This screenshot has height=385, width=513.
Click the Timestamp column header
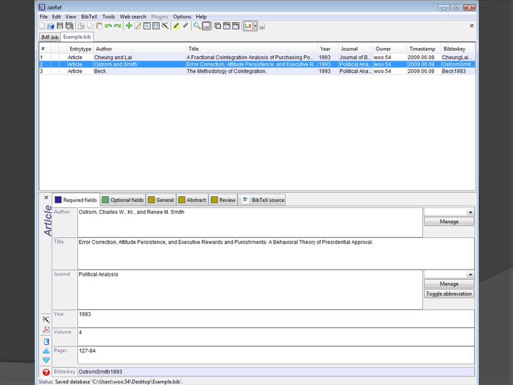[x=423, y=49]
